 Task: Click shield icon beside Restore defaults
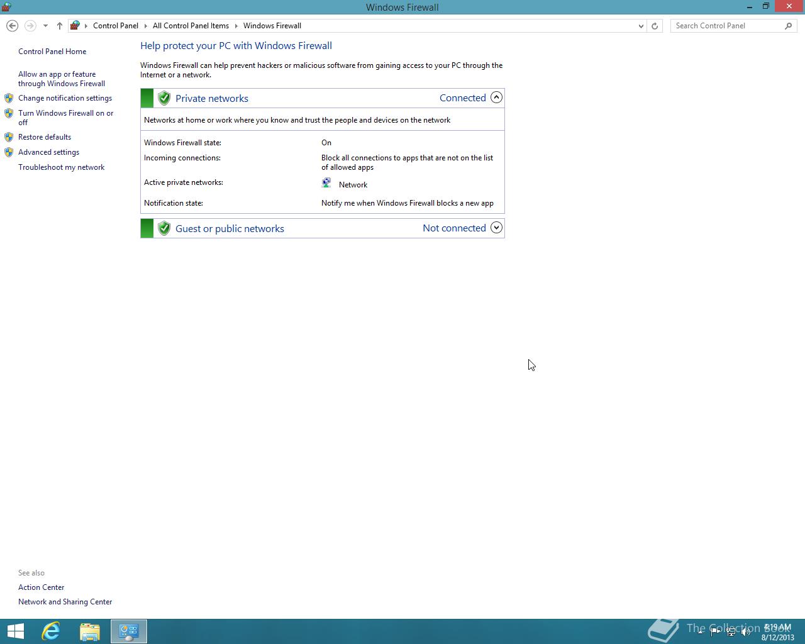point(9,137)
